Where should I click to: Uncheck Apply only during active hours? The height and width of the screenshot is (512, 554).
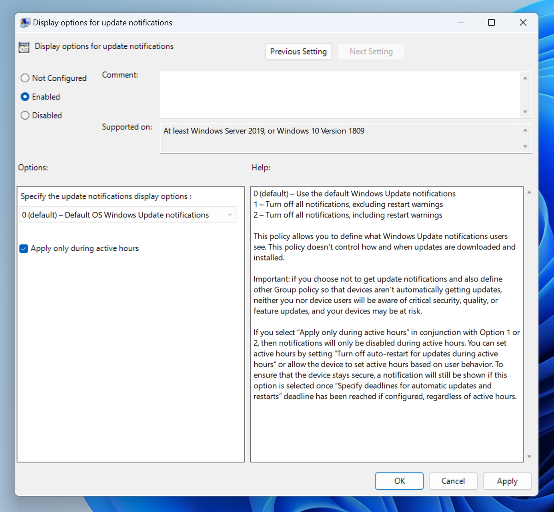(x=24, y=248)
